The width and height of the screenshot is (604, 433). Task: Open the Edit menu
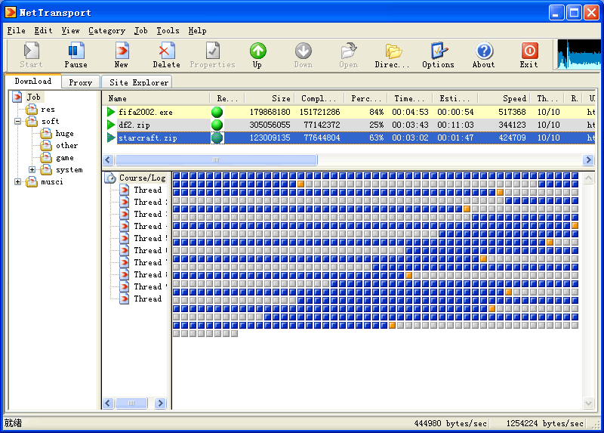[x=43, y=30]
